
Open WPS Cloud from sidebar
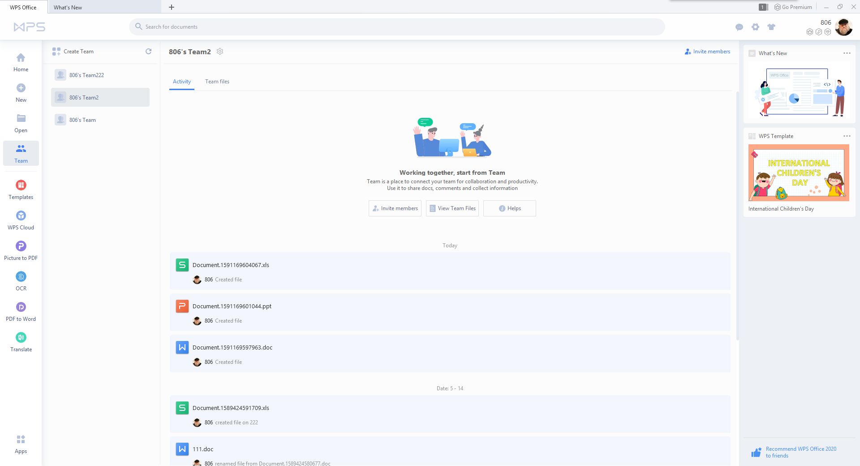click(x=21, y=220)
